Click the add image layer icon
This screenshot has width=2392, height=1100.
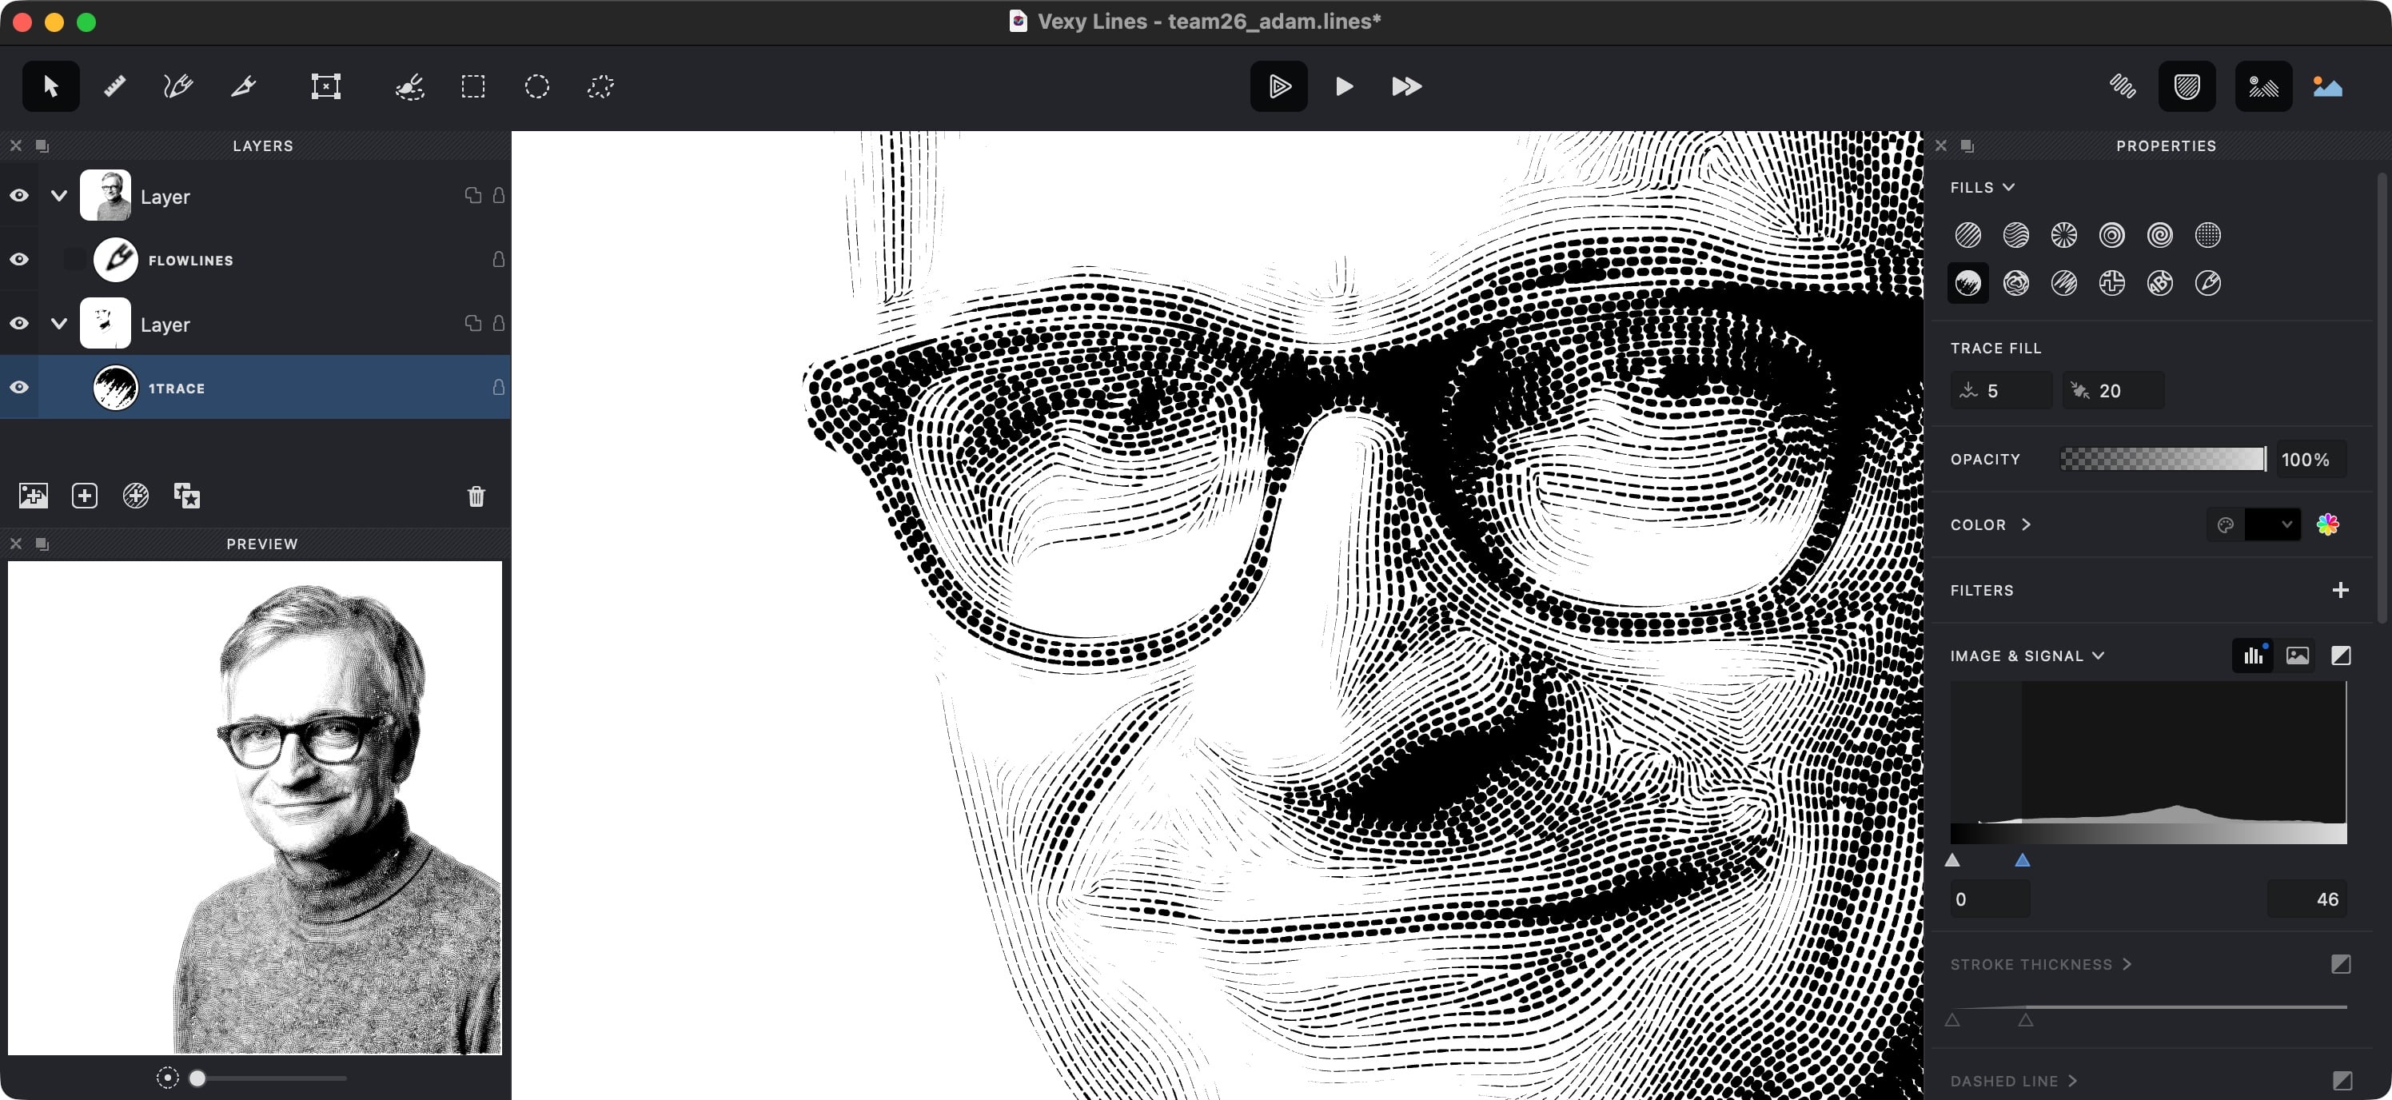pos(34,496)
